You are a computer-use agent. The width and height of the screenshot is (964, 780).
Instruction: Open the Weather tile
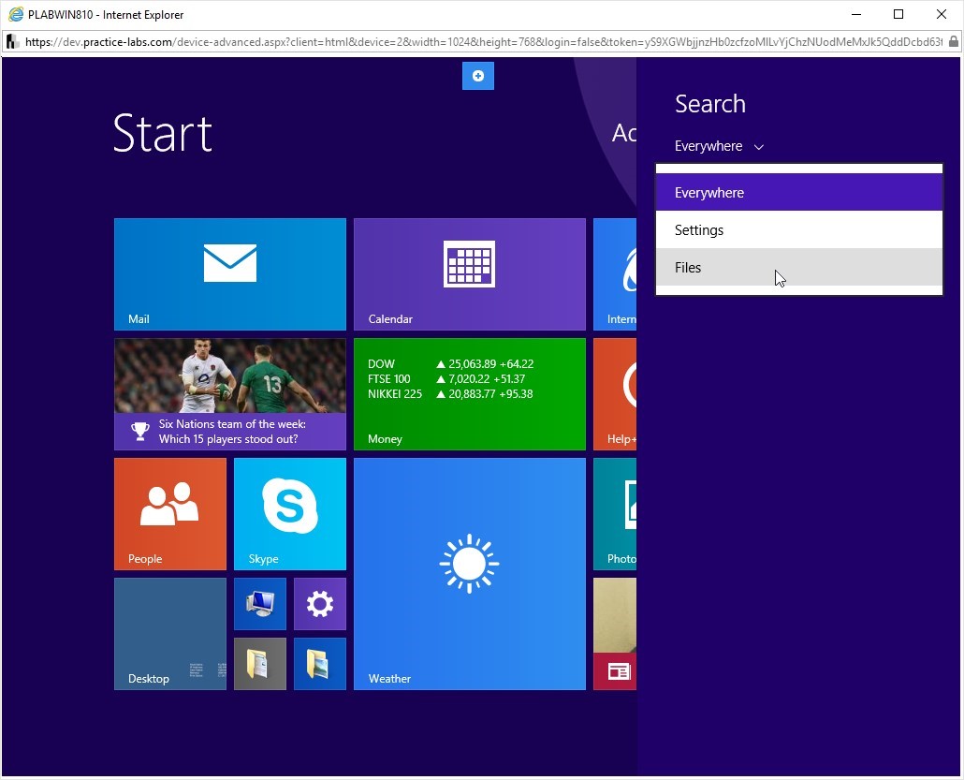point(470,574)
